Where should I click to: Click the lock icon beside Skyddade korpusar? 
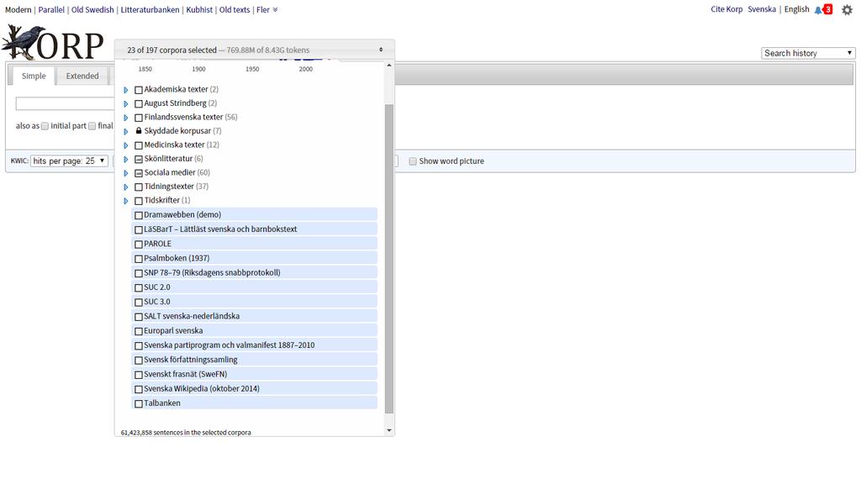click(139, 130)
